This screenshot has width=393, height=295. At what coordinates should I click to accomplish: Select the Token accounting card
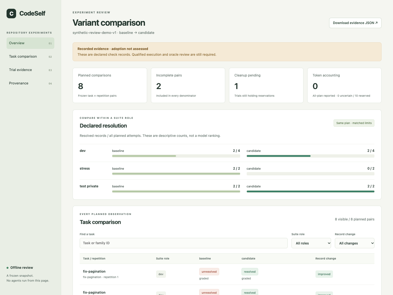point(344,85)
